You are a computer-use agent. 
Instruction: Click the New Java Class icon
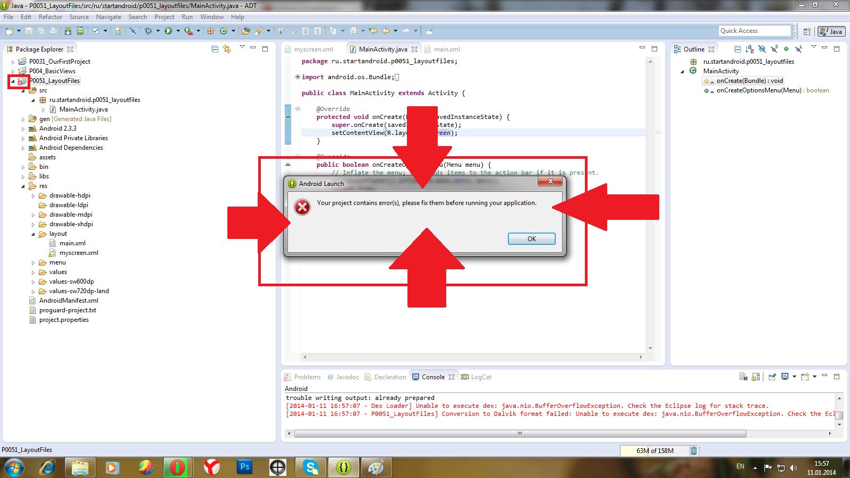(224, 31)
